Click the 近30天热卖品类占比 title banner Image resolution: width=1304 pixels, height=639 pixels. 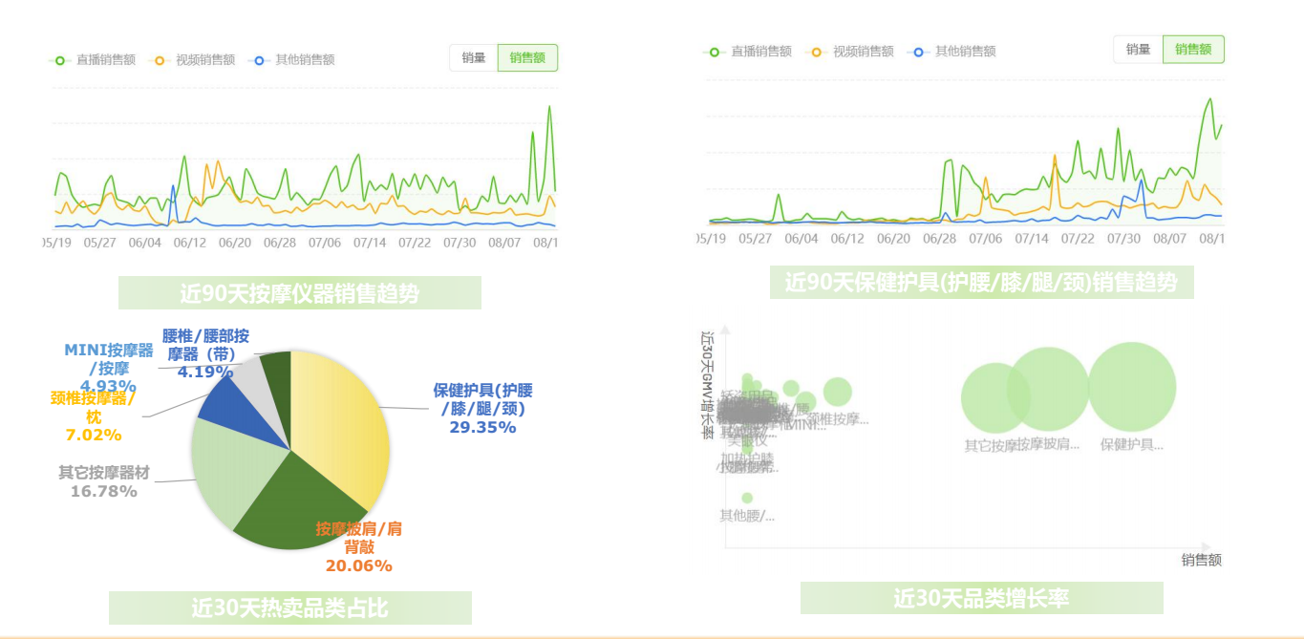point(289,607)
